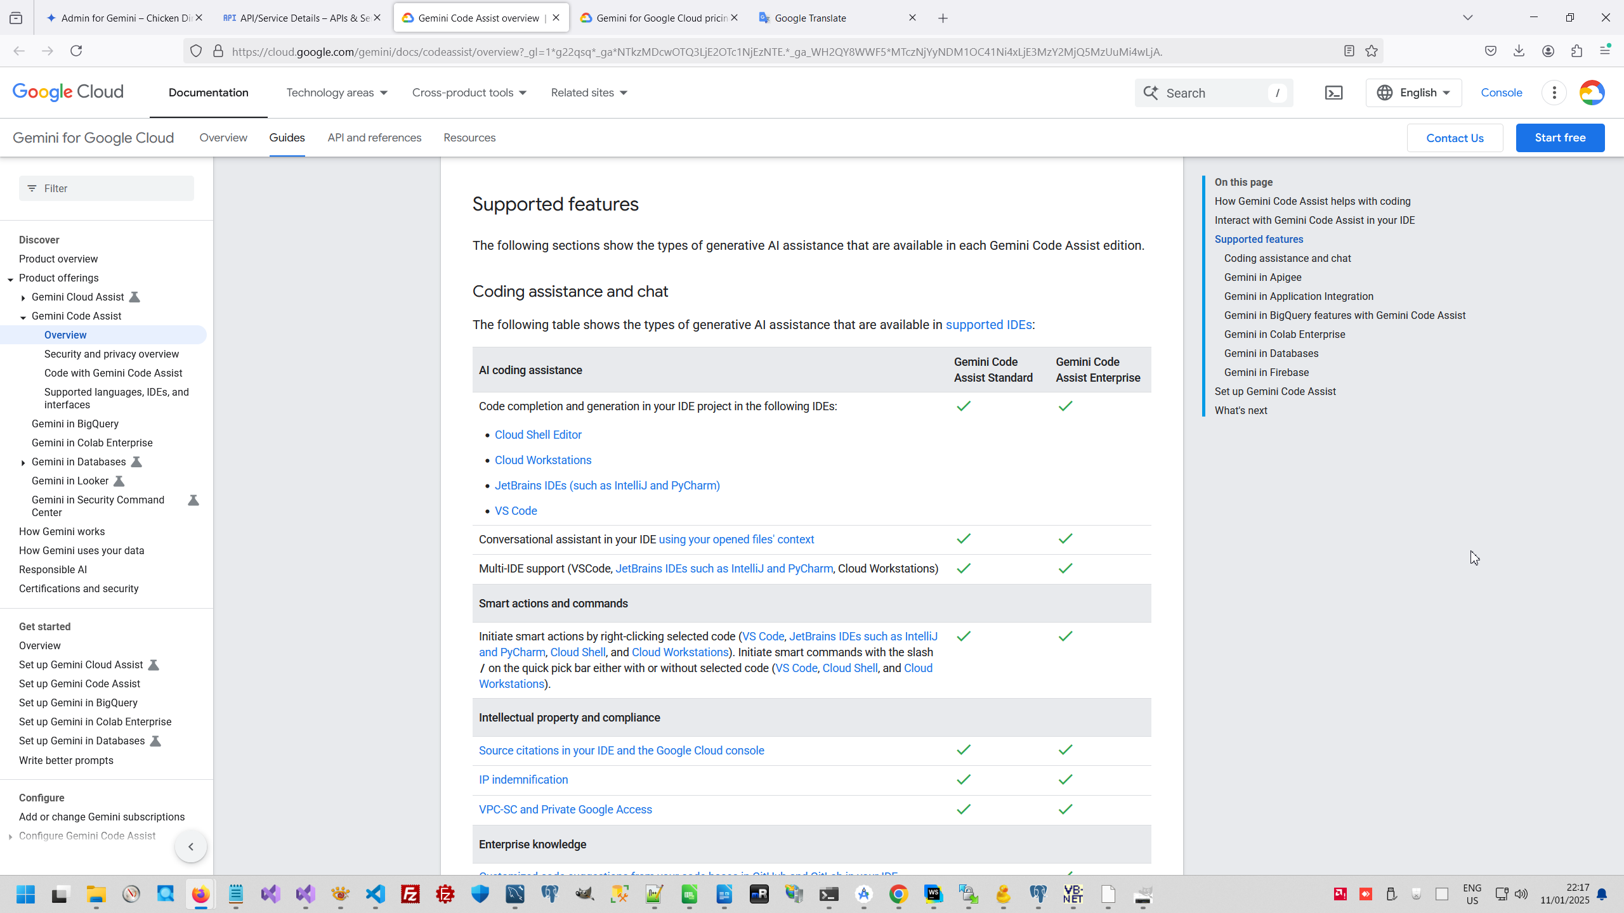Screen dimensions: 1624x913
Task: Expand Gemini in Databases tree item
Action: pos(23,462)
